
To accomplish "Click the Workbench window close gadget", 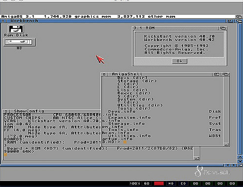I will [3, 21].
